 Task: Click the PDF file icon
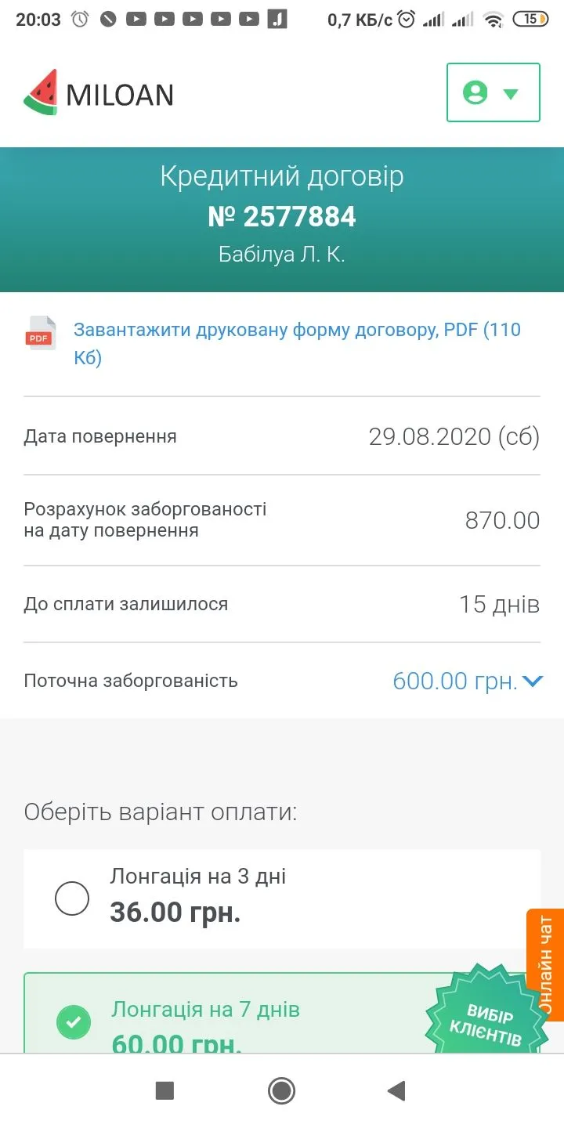click(41, 334)
